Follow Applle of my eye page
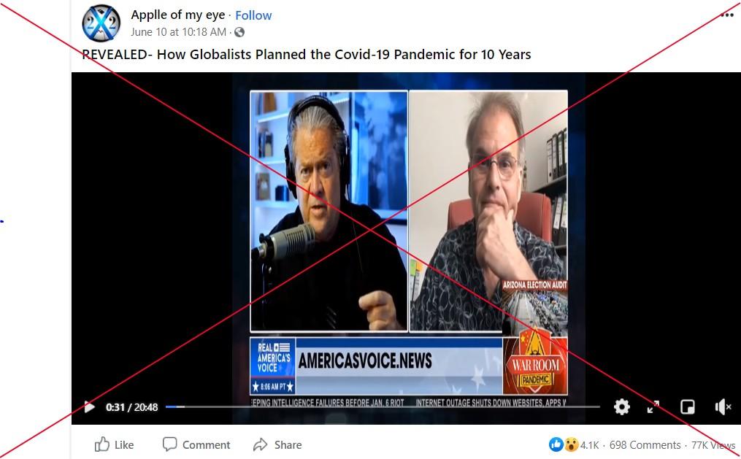Screen dimensions: 741x459 tap(253, 15)
